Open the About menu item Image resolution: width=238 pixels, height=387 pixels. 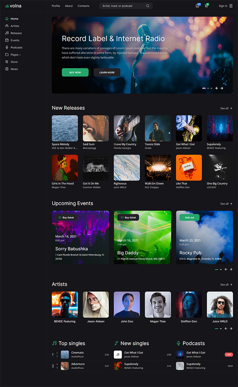(x=69, y=6)
